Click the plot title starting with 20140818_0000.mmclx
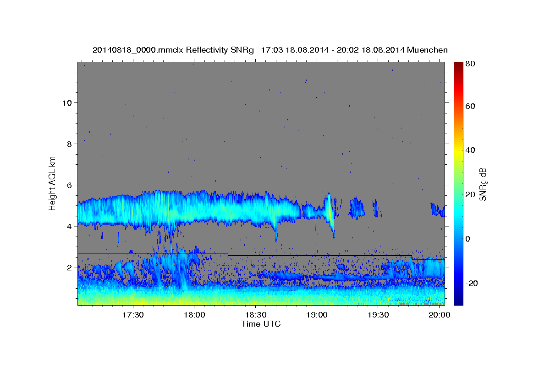550x366 pixels. tap(270, 50)
